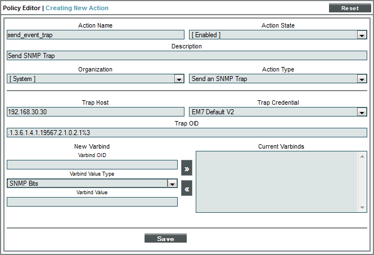The image size is (374, 255).
Task: Select the Trap OID field
Action: tap(187, 133)
